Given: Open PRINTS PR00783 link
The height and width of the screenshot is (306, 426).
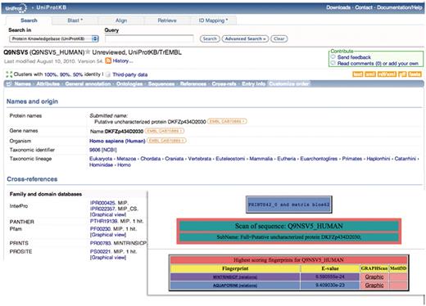Looking at the screenshot, I should pos(100,243).
